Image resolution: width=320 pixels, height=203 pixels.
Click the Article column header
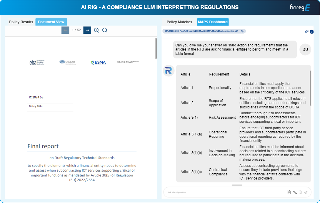click(185, 74)
